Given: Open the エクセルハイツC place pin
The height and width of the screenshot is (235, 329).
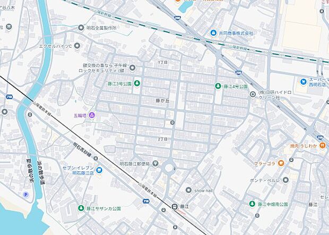Looking at the screenshot, I should (77, 46).
